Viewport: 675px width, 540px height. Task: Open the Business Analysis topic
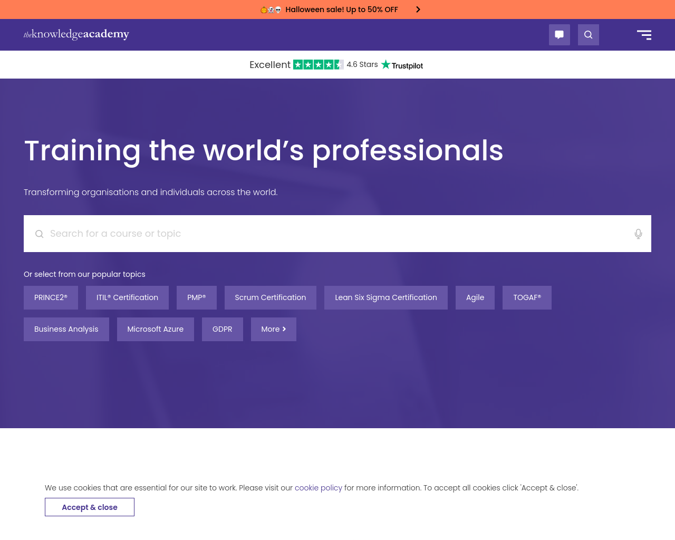pos(66,329)
